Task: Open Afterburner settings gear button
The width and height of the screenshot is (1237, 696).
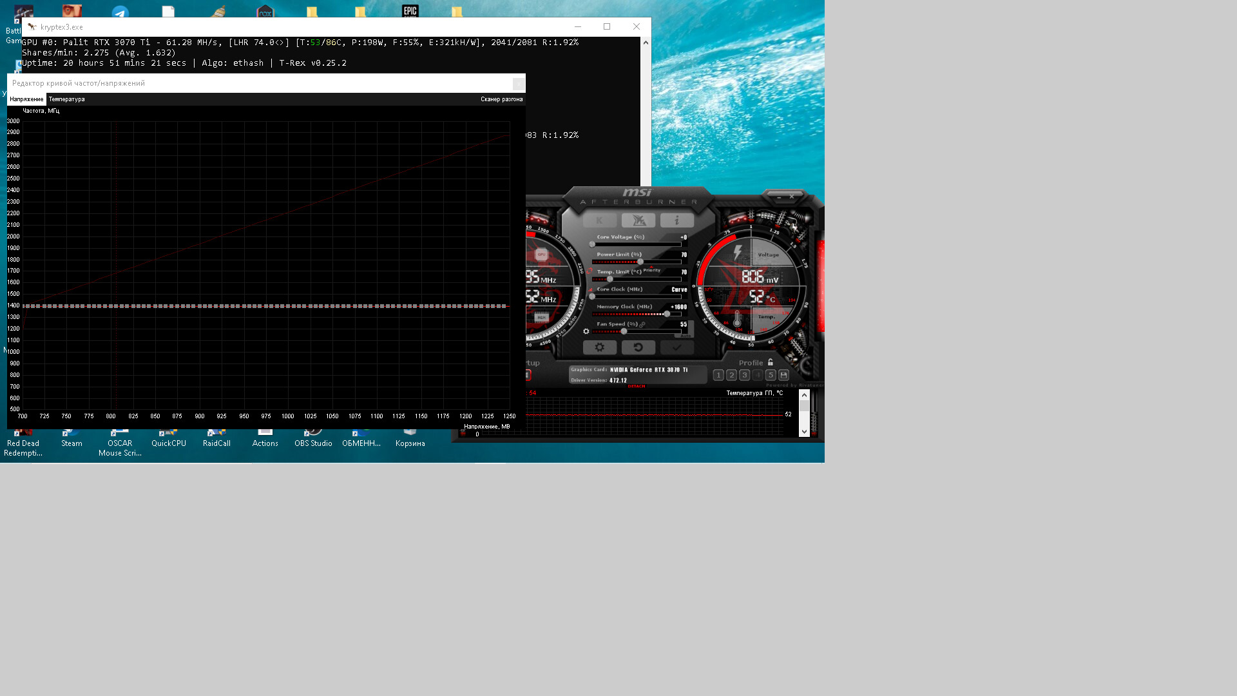Action: [x=600, y=347]
